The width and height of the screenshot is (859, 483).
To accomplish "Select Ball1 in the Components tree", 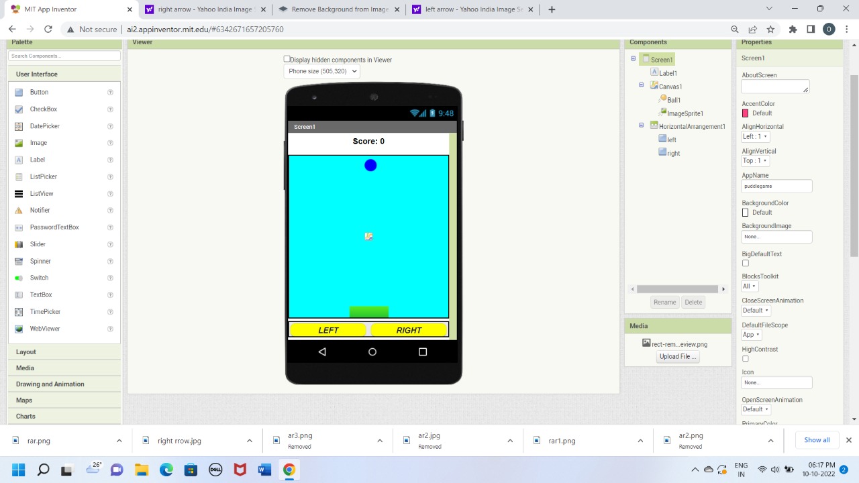I will (672, 99).
